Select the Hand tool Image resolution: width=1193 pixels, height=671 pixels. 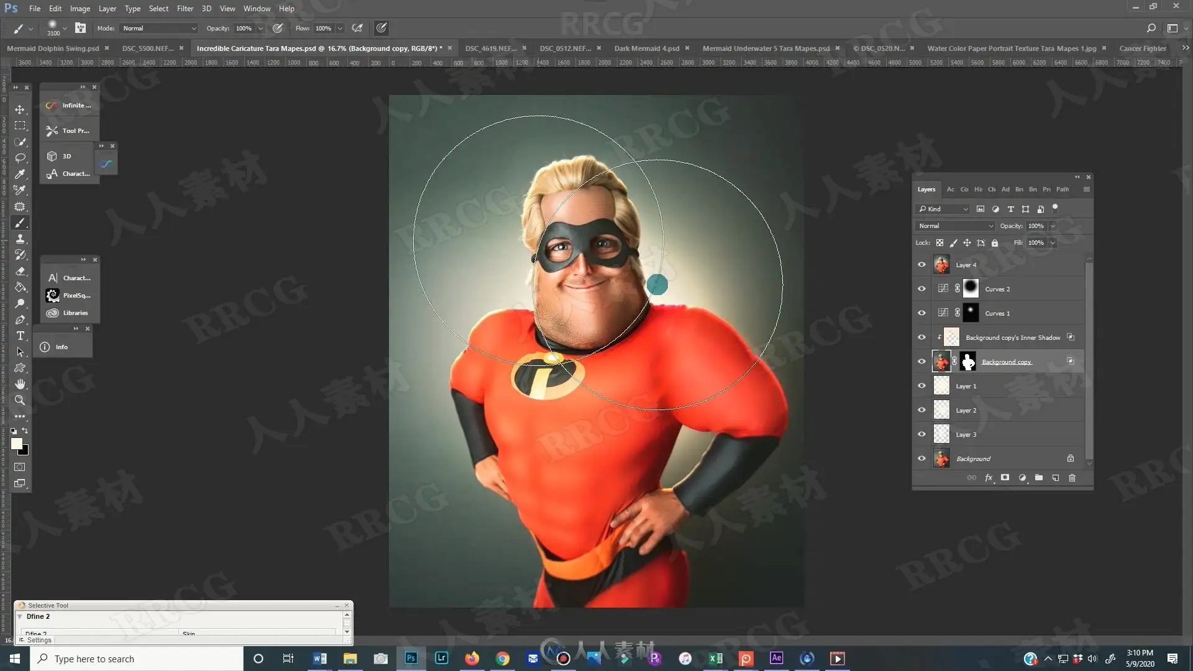tap(20, 384)
